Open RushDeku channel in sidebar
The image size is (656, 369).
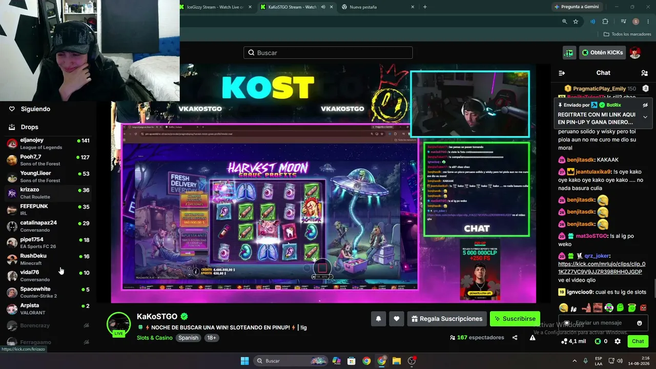48,259
